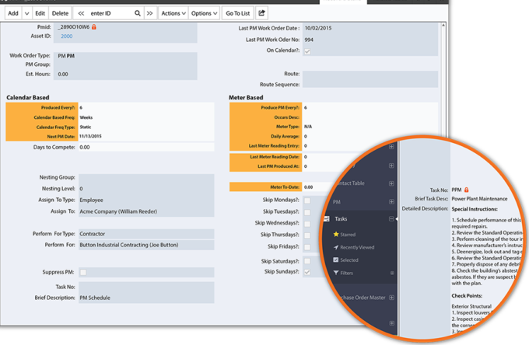Toggle the Skip Tuesdays? checkbox
This screenshot has width=529, height=345.
tap(307, 212)
